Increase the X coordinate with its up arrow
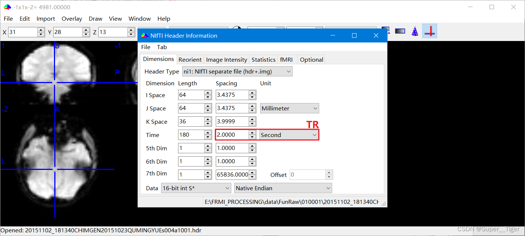 coord(41,30)
